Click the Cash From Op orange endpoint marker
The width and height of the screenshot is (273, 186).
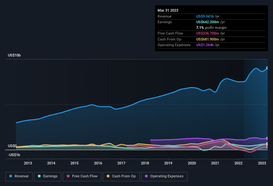[x=267, y=143]
